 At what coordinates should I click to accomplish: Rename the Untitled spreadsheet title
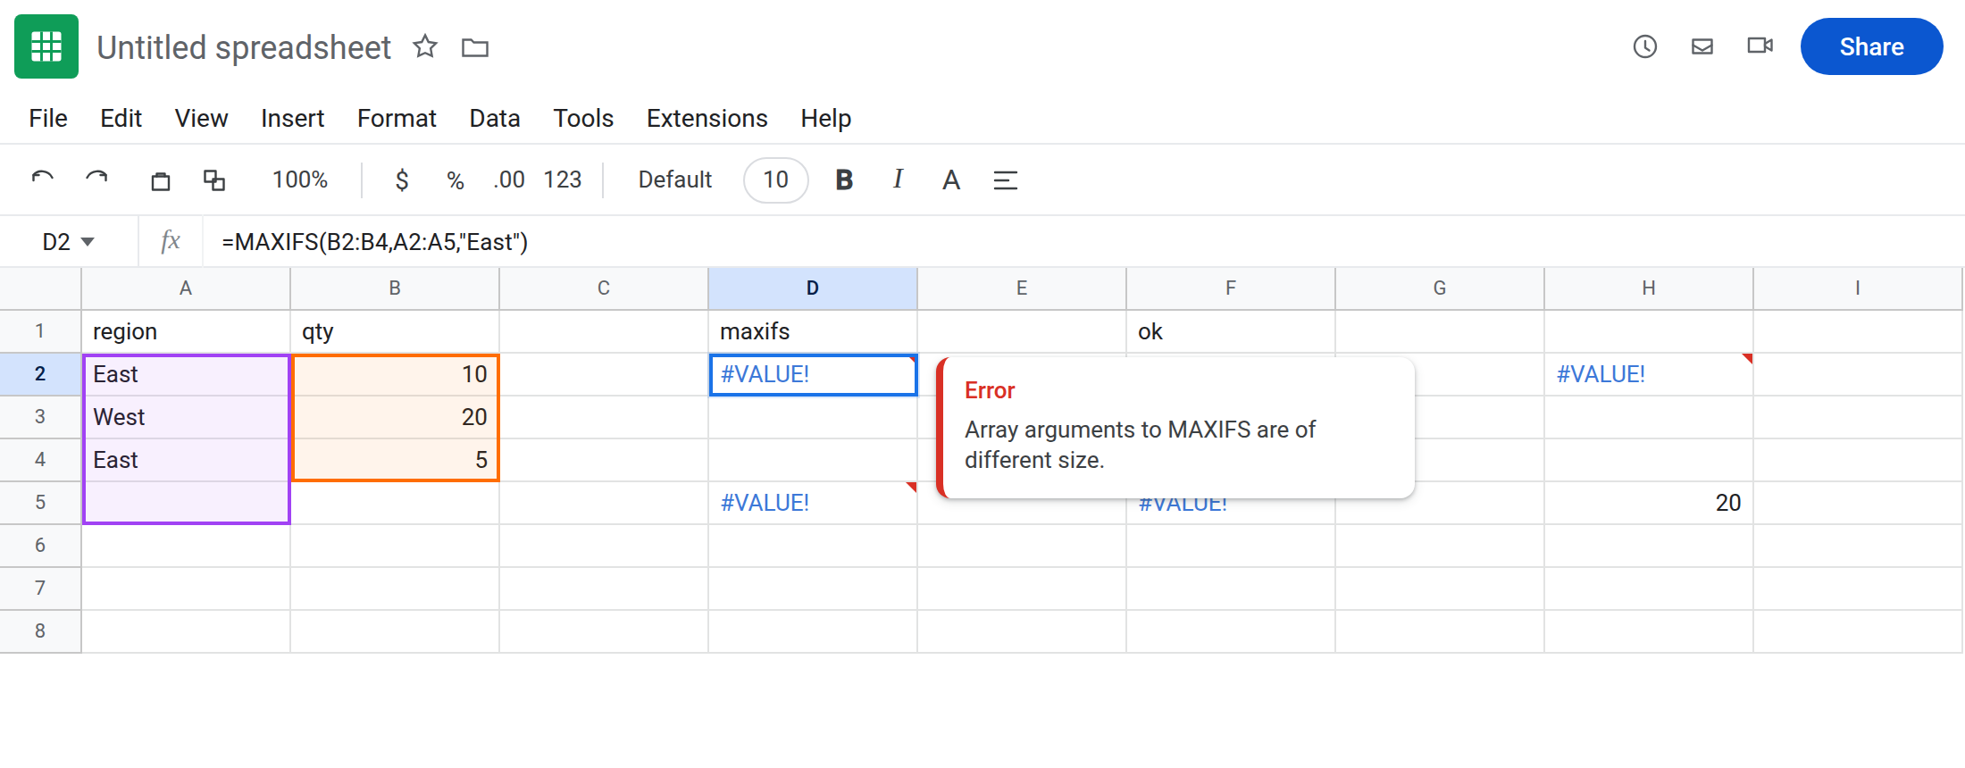244,47
